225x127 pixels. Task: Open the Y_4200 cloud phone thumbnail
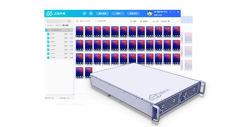[115, 32]
